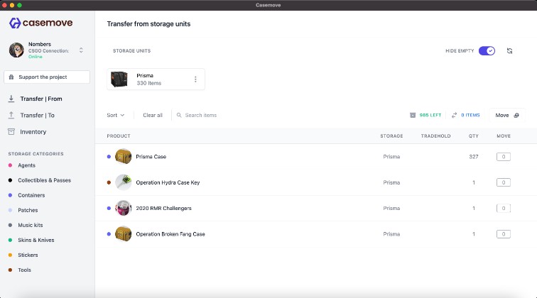Click the category dot beside Prisma Case
Image resolution: width=537 pixels, height=298 pixels.
pos(109,157)
